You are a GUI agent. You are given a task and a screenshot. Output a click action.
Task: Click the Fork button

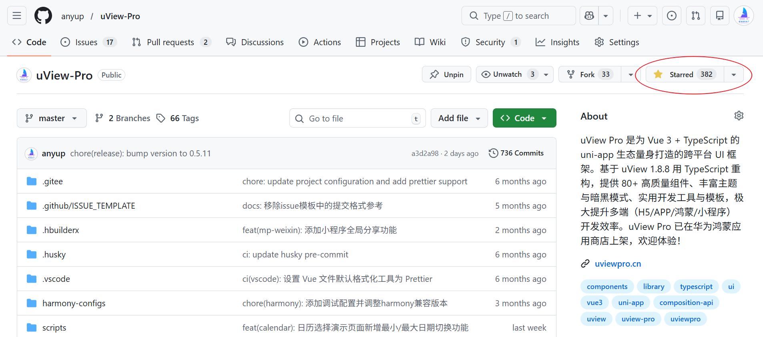pos(590,74)
